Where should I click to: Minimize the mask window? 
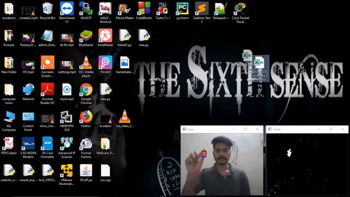(x=319, y=129)
